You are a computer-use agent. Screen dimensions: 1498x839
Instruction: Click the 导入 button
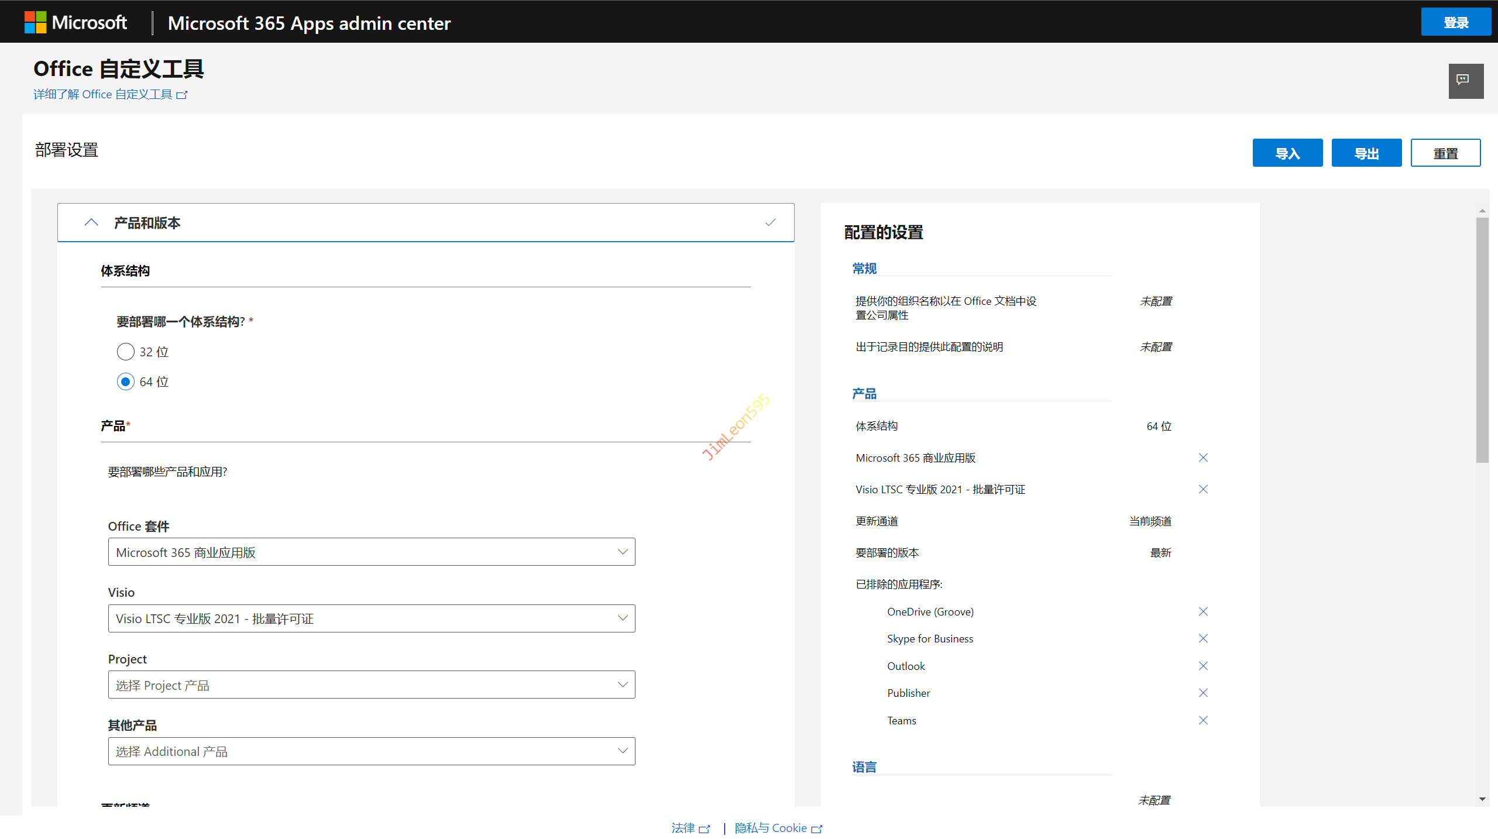pyautogui.click(x=1287, y=153)
